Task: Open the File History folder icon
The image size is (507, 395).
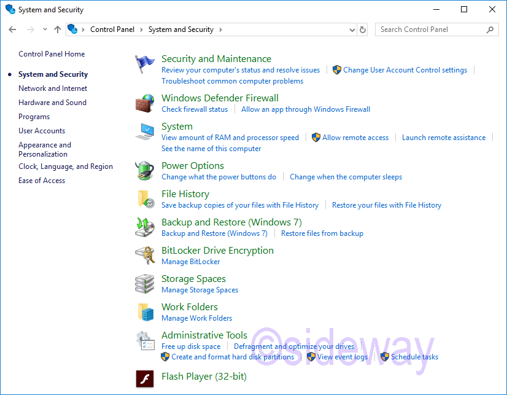Action: point(145,199)
